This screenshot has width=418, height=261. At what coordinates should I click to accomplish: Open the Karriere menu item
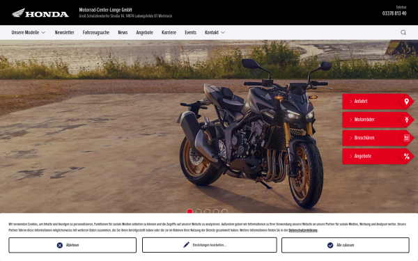(x=169, y=33)
